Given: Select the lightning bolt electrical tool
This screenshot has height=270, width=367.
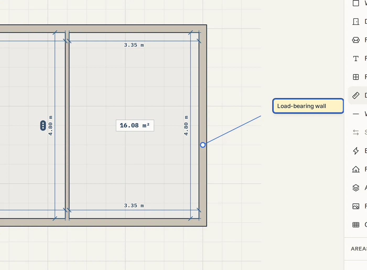Looking at the screenshot, I should click(x=356, y=151).
